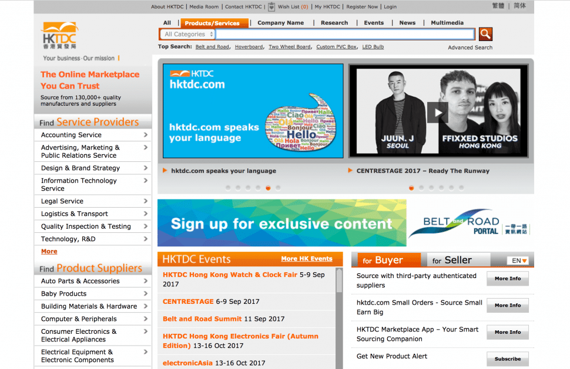This screenshot has width=570, height=369.
Task: Open Media Room link
Action: [x=204, y=7]
